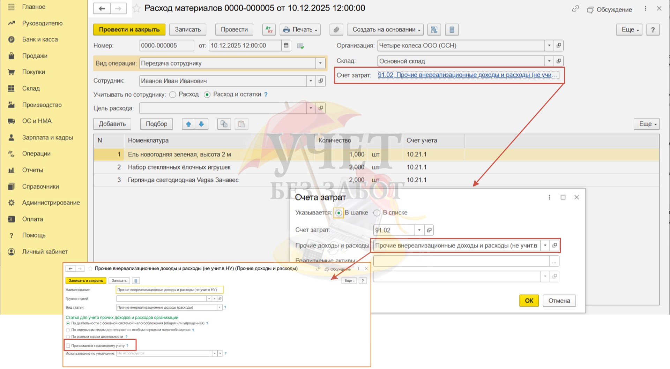Click the "Провести и закрыть" button
Screen dimensions: 670x369
point(129,30)
